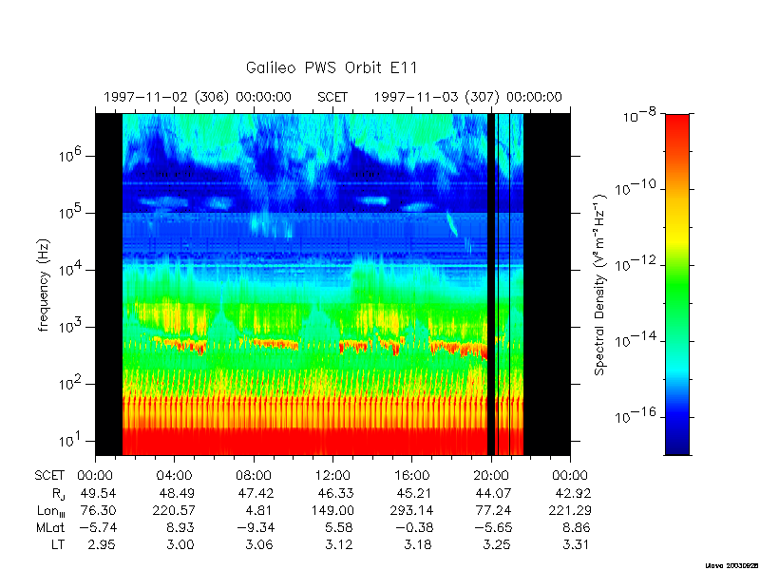Click the R_J value 45.21
760x570 pixels.
414,493
